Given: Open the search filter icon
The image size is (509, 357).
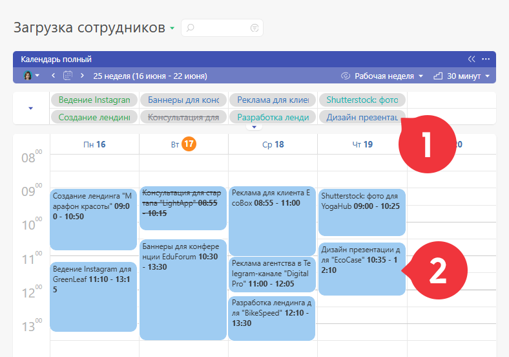Looking at the screenshot, I should [254, 28].
